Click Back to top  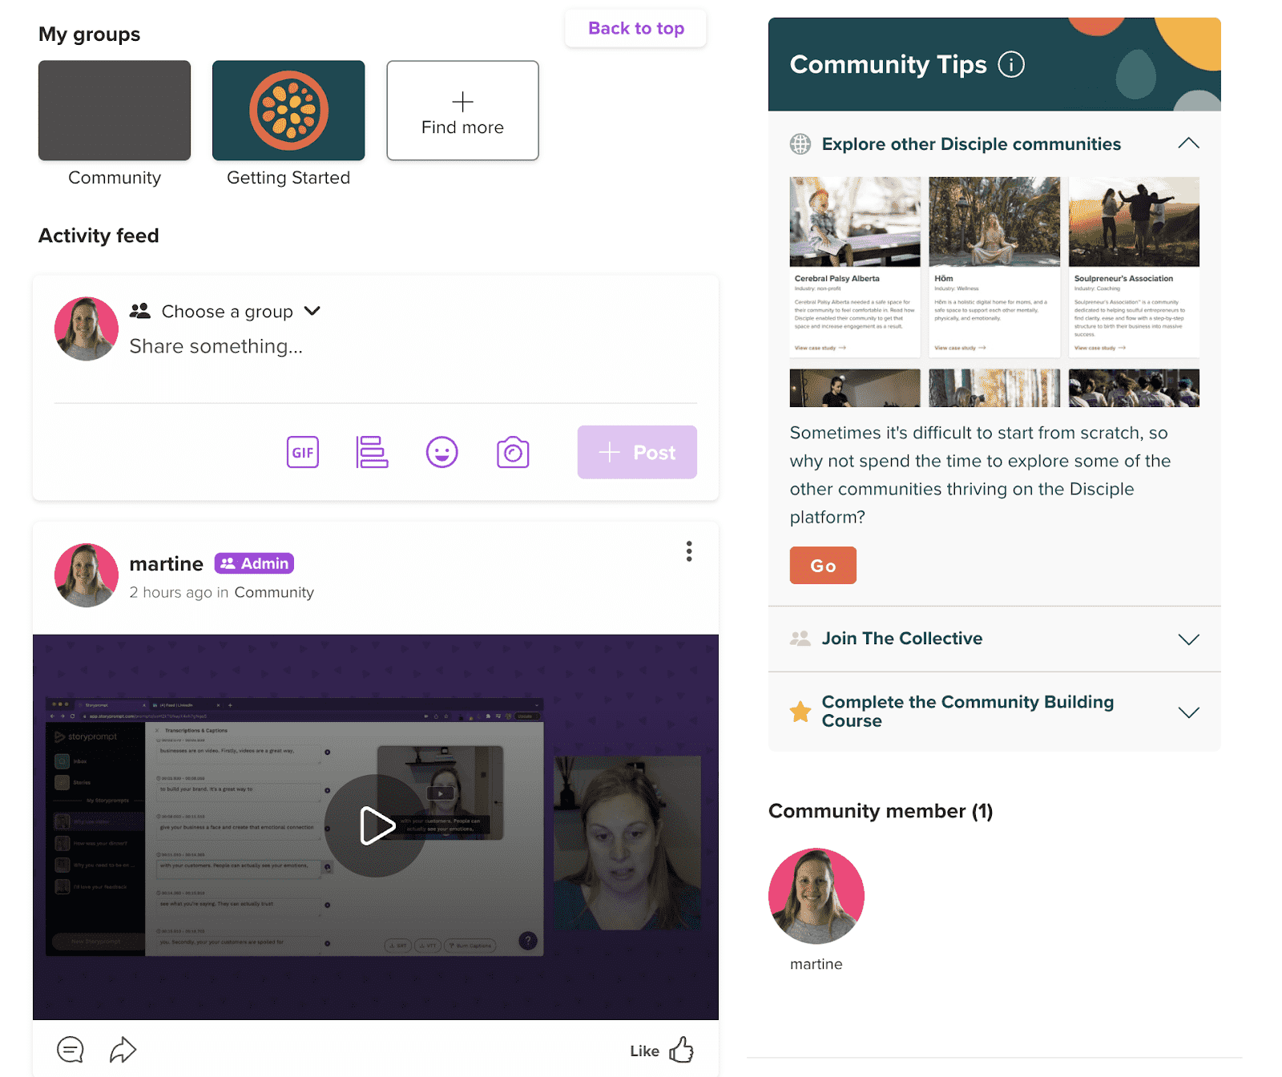[x=635, y=28]
